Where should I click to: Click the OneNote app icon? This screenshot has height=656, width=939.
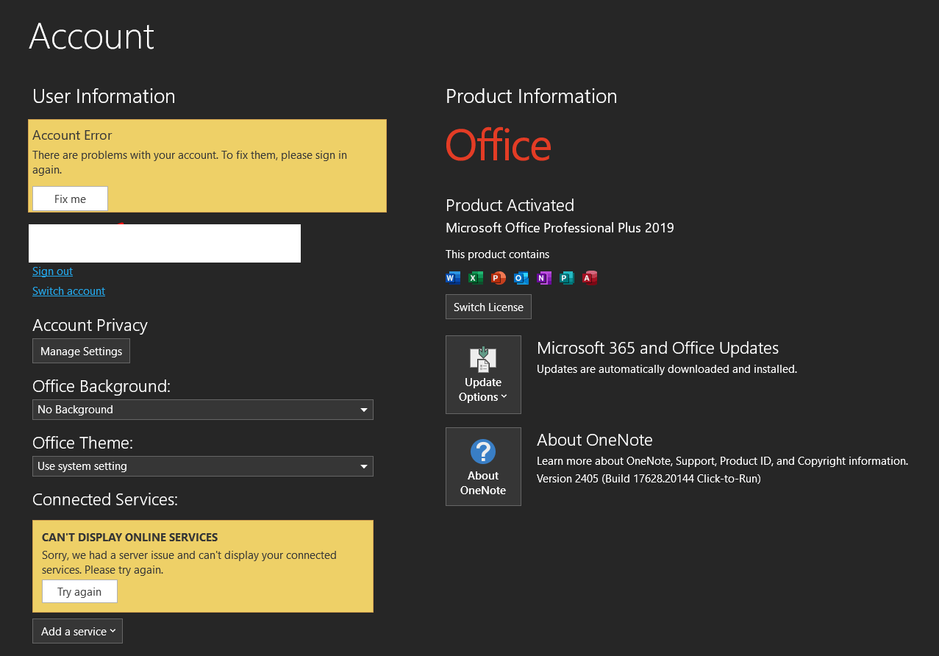click(544, 277)
